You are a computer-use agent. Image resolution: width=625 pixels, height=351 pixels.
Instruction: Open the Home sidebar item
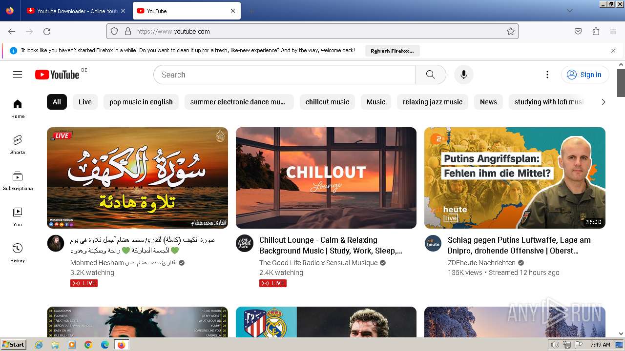tap(18, 109)
